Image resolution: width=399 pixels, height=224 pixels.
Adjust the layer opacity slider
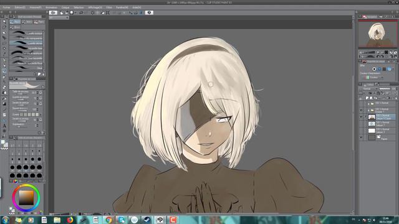click(x=385, y=88)
